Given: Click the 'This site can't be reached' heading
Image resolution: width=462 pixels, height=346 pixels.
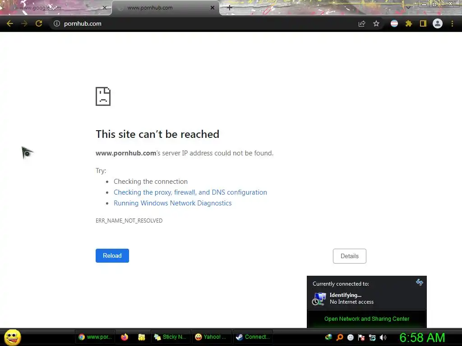Looking at the screenshot, I should click(157, 134).
